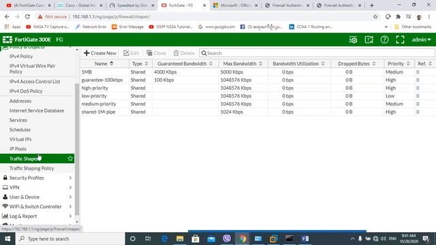Screen dimensions: 436x245
Task: Sort by Ref. column header
Action: coord(424,63)
